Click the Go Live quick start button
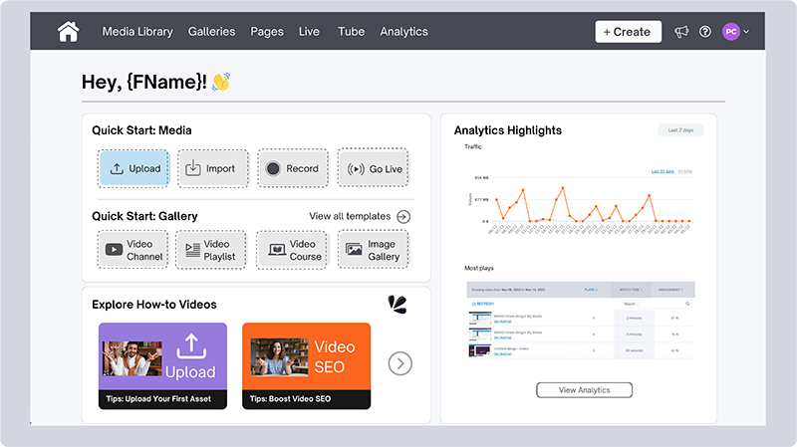The height and width of the screenshot is (447, 797). point(373,168)
